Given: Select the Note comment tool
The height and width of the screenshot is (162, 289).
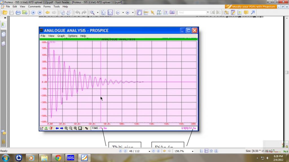Looking at the screenshot, I should tap(246, 12).
